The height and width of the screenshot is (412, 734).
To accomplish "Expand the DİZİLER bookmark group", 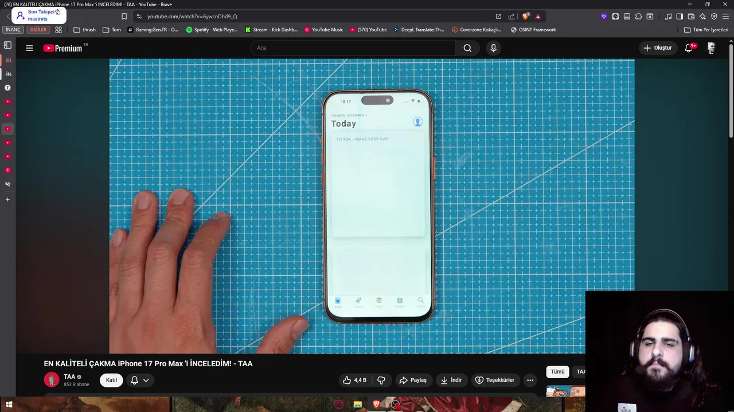I will point(38,30).
